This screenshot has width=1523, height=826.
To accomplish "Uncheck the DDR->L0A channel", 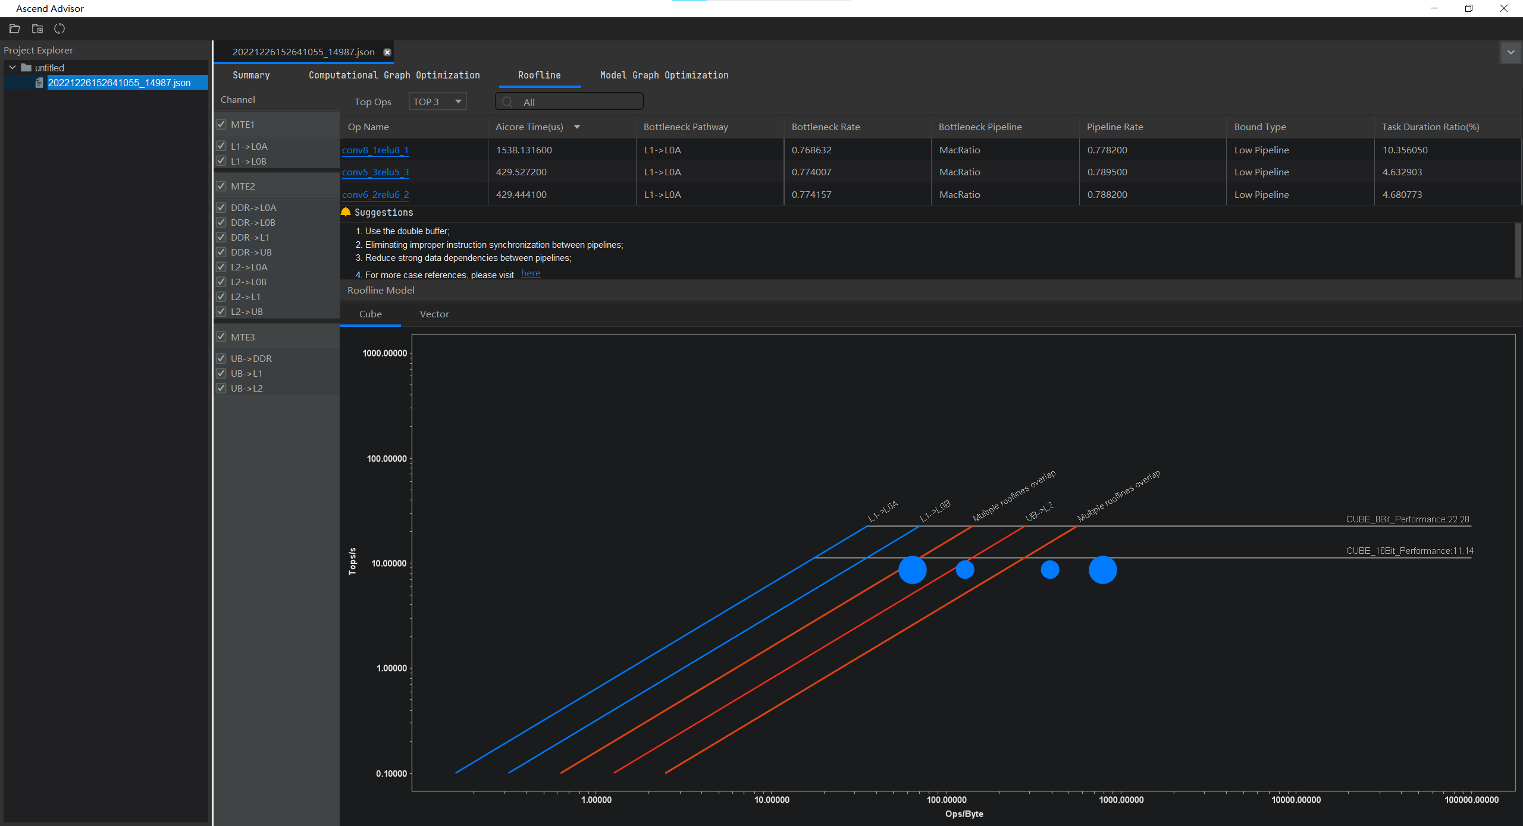I will point(221,207).
